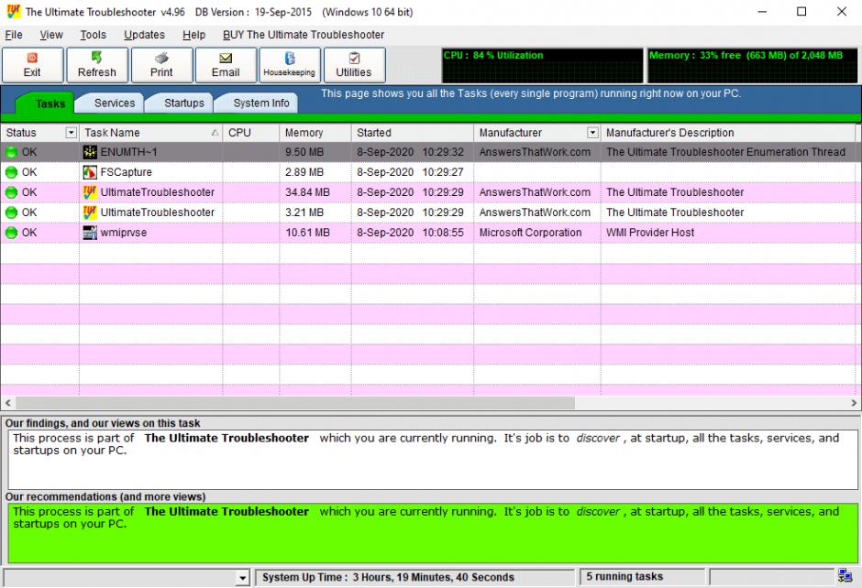Click the network computers icon in status bar
The height and width of the screenshot is (588, 862).
(x=845, y=575)
